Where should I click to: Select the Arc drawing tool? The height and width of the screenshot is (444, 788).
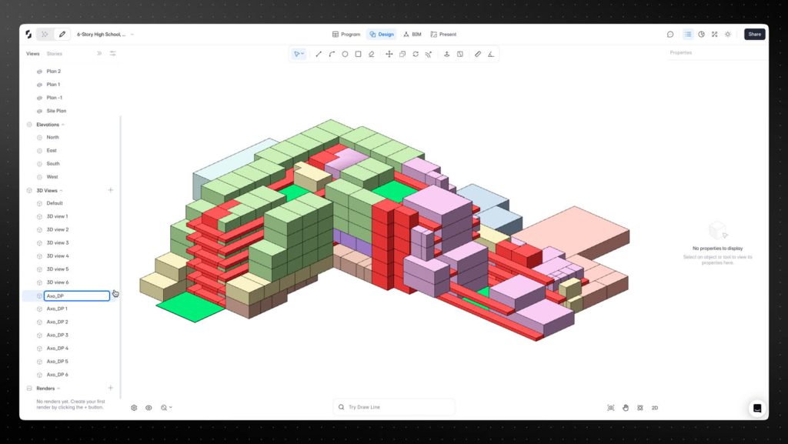coord(332,54)
